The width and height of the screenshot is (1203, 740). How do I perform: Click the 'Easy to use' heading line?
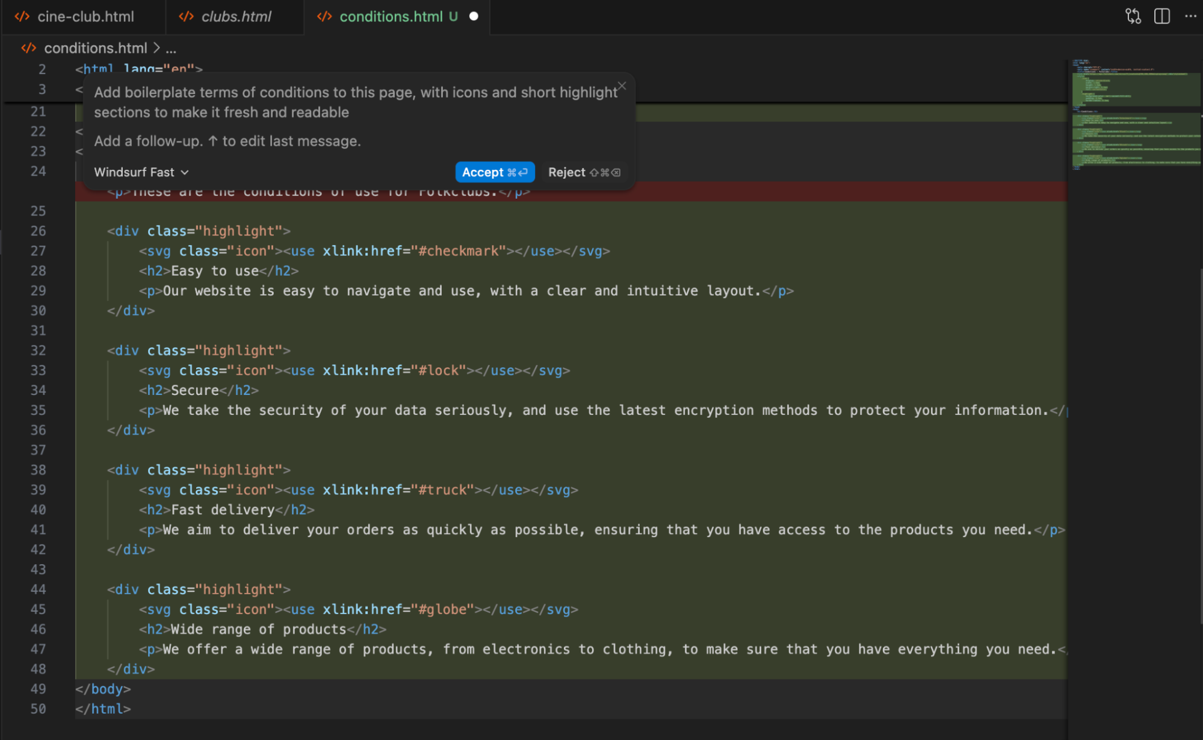[218, 271]
